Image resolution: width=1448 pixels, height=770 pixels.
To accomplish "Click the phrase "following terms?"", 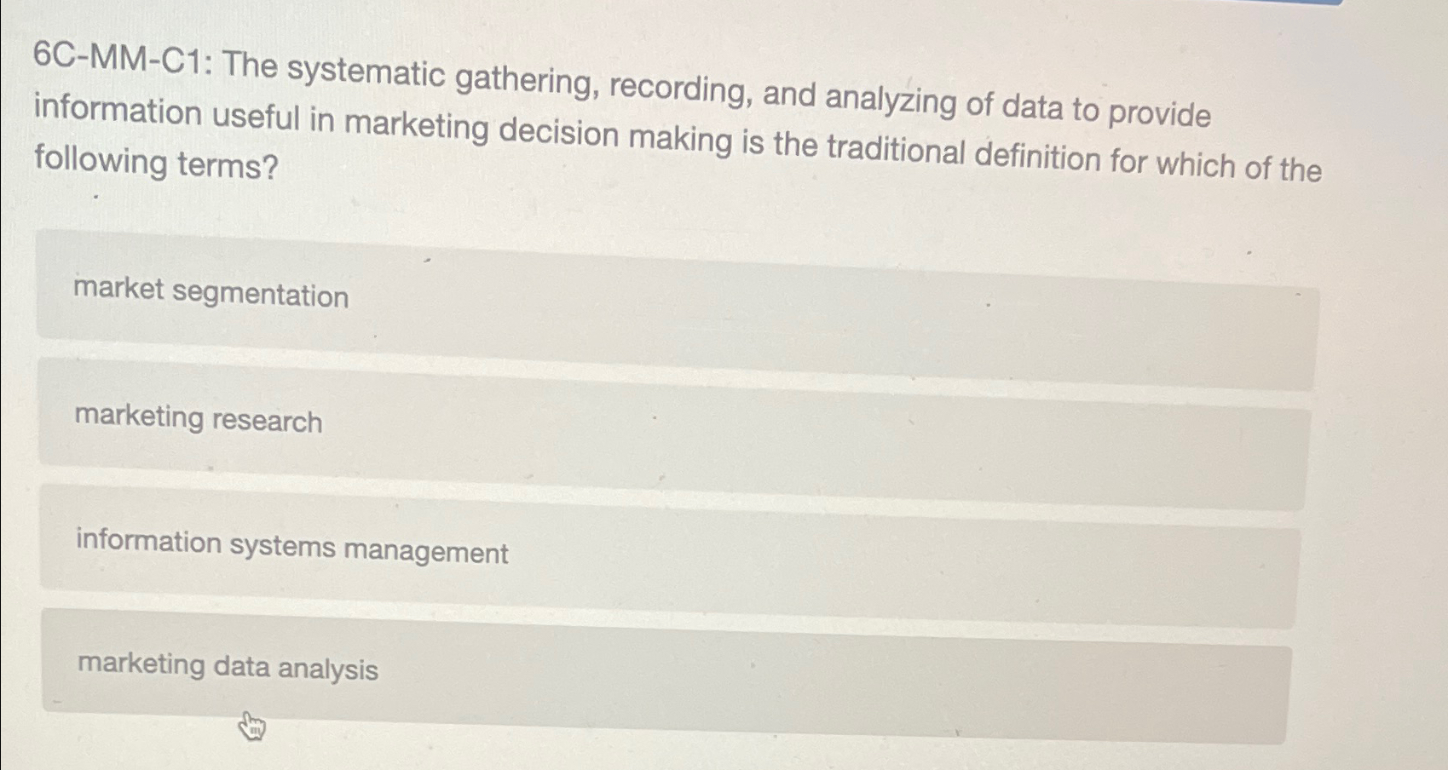I will (155, 164).
